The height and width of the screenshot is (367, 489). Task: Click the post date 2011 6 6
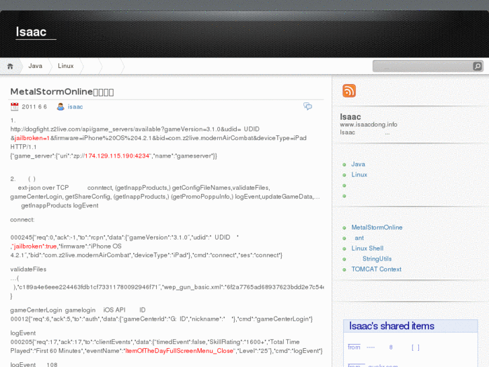34,107
